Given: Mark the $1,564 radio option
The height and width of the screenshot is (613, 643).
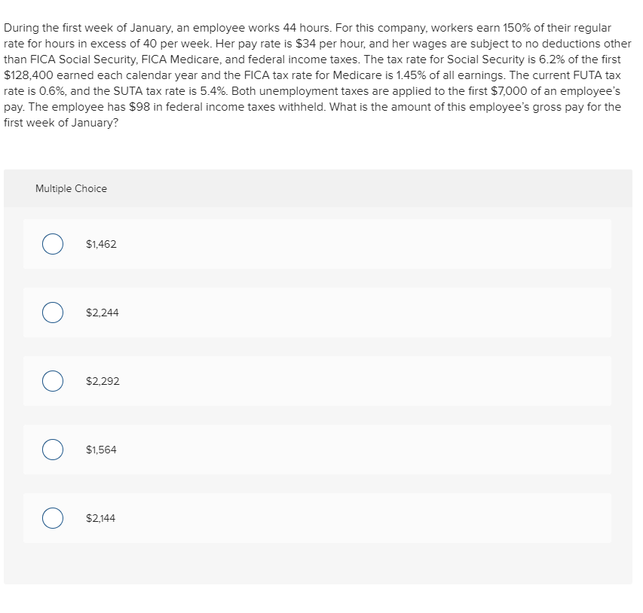Looking at the screenshot, I should tap(53, 450).
